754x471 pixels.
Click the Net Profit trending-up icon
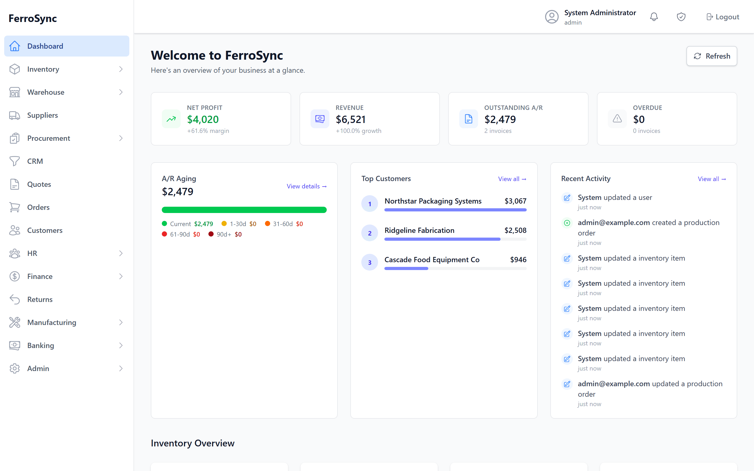click(x=171, y=119)
